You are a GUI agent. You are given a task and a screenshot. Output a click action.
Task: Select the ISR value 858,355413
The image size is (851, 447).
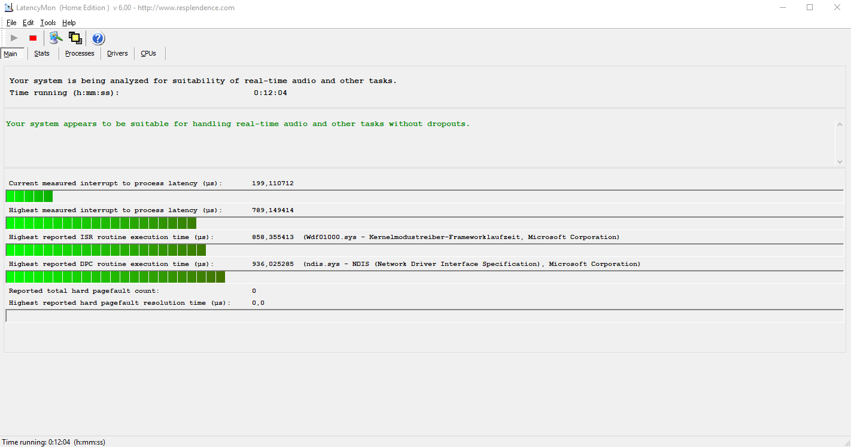pos(273,237)
